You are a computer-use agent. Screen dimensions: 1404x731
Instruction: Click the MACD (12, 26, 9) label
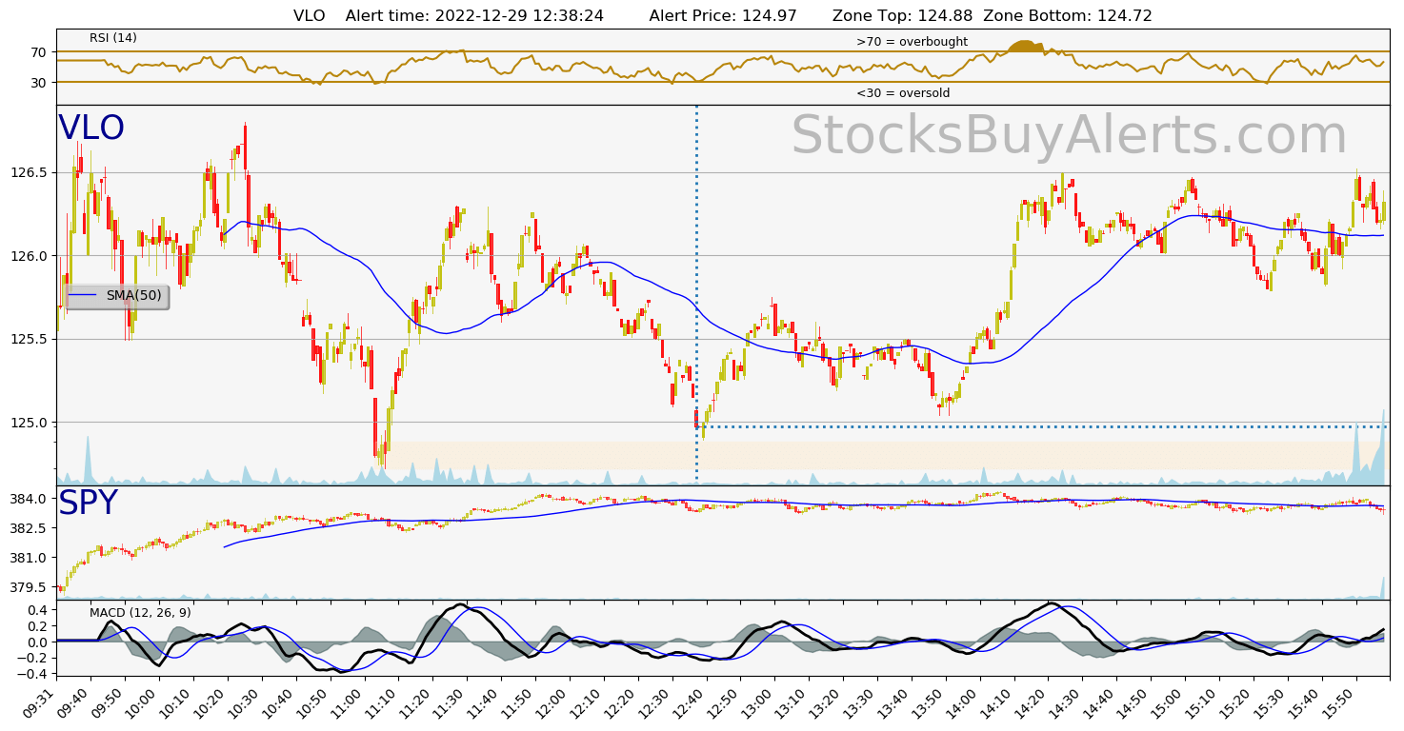click(140, 613)
